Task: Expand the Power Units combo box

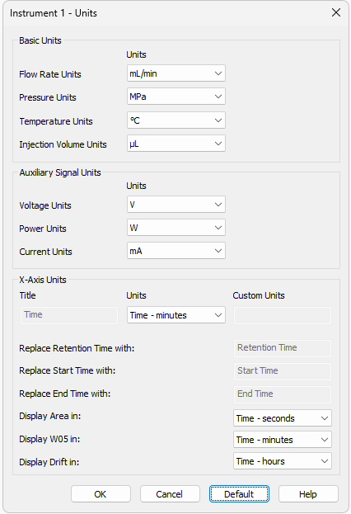Action: (x=176, y=228)
